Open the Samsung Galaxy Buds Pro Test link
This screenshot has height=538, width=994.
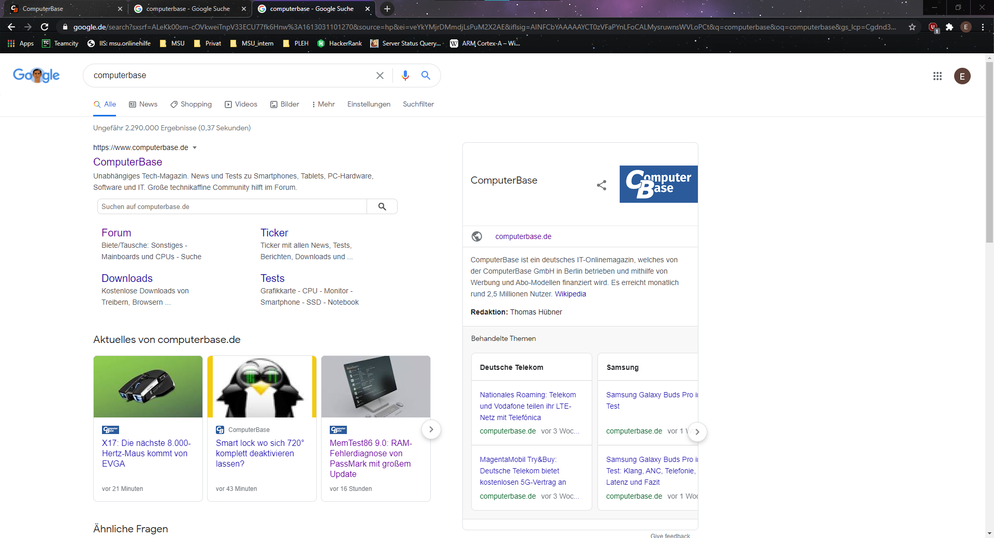point(652,400)
